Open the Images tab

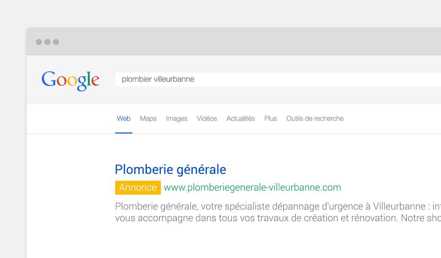tap(177, 118)
